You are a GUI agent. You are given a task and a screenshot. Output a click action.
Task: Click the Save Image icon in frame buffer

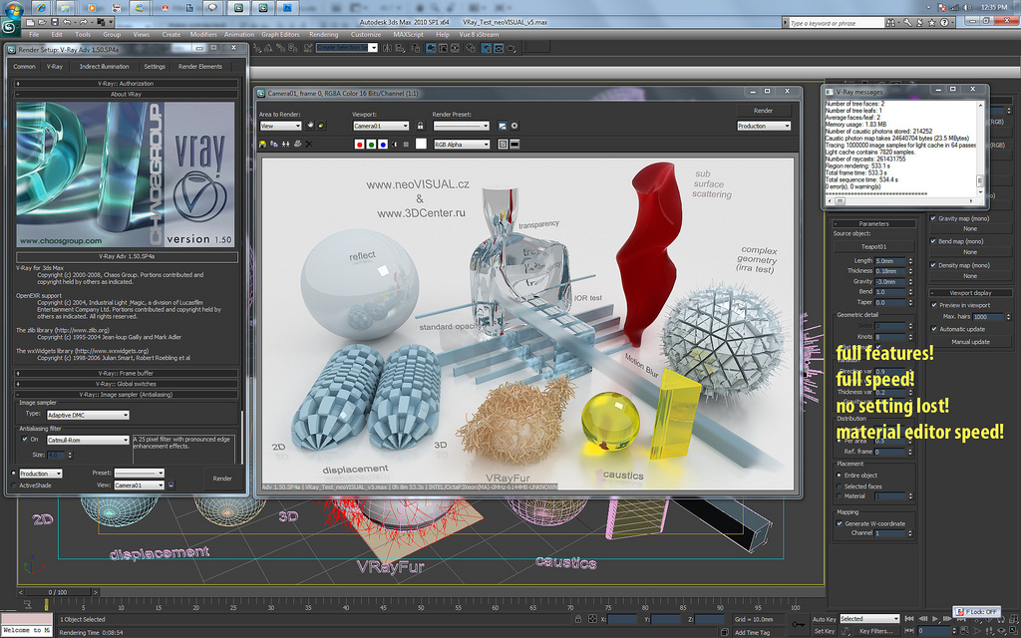pos(262,144)
